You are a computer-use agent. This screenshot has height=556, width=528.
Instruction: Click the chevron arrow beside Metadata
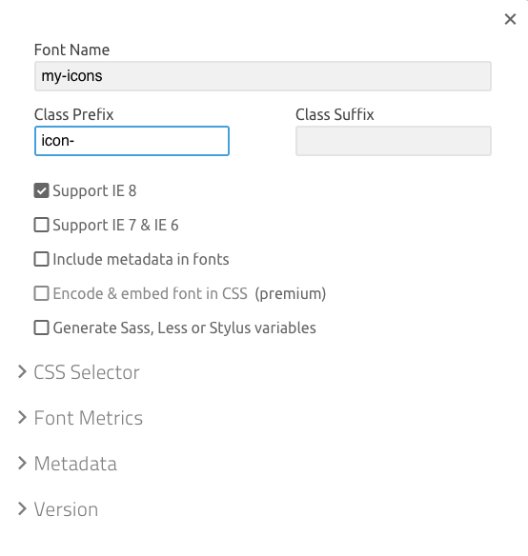pyautogui.click(x=22, y=463)
